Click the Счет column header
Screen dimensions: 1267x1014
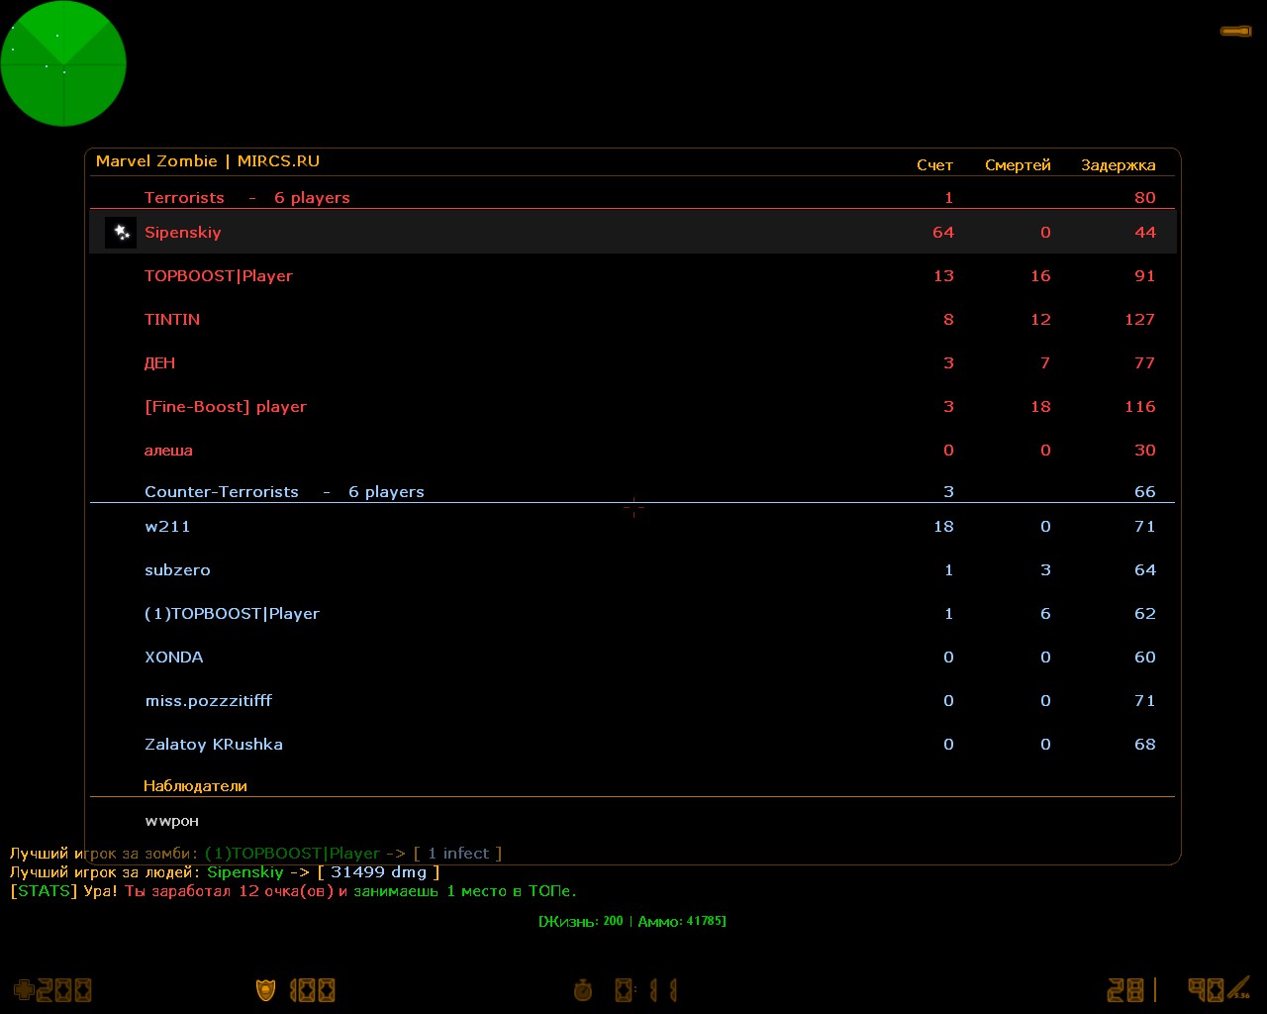934,165
